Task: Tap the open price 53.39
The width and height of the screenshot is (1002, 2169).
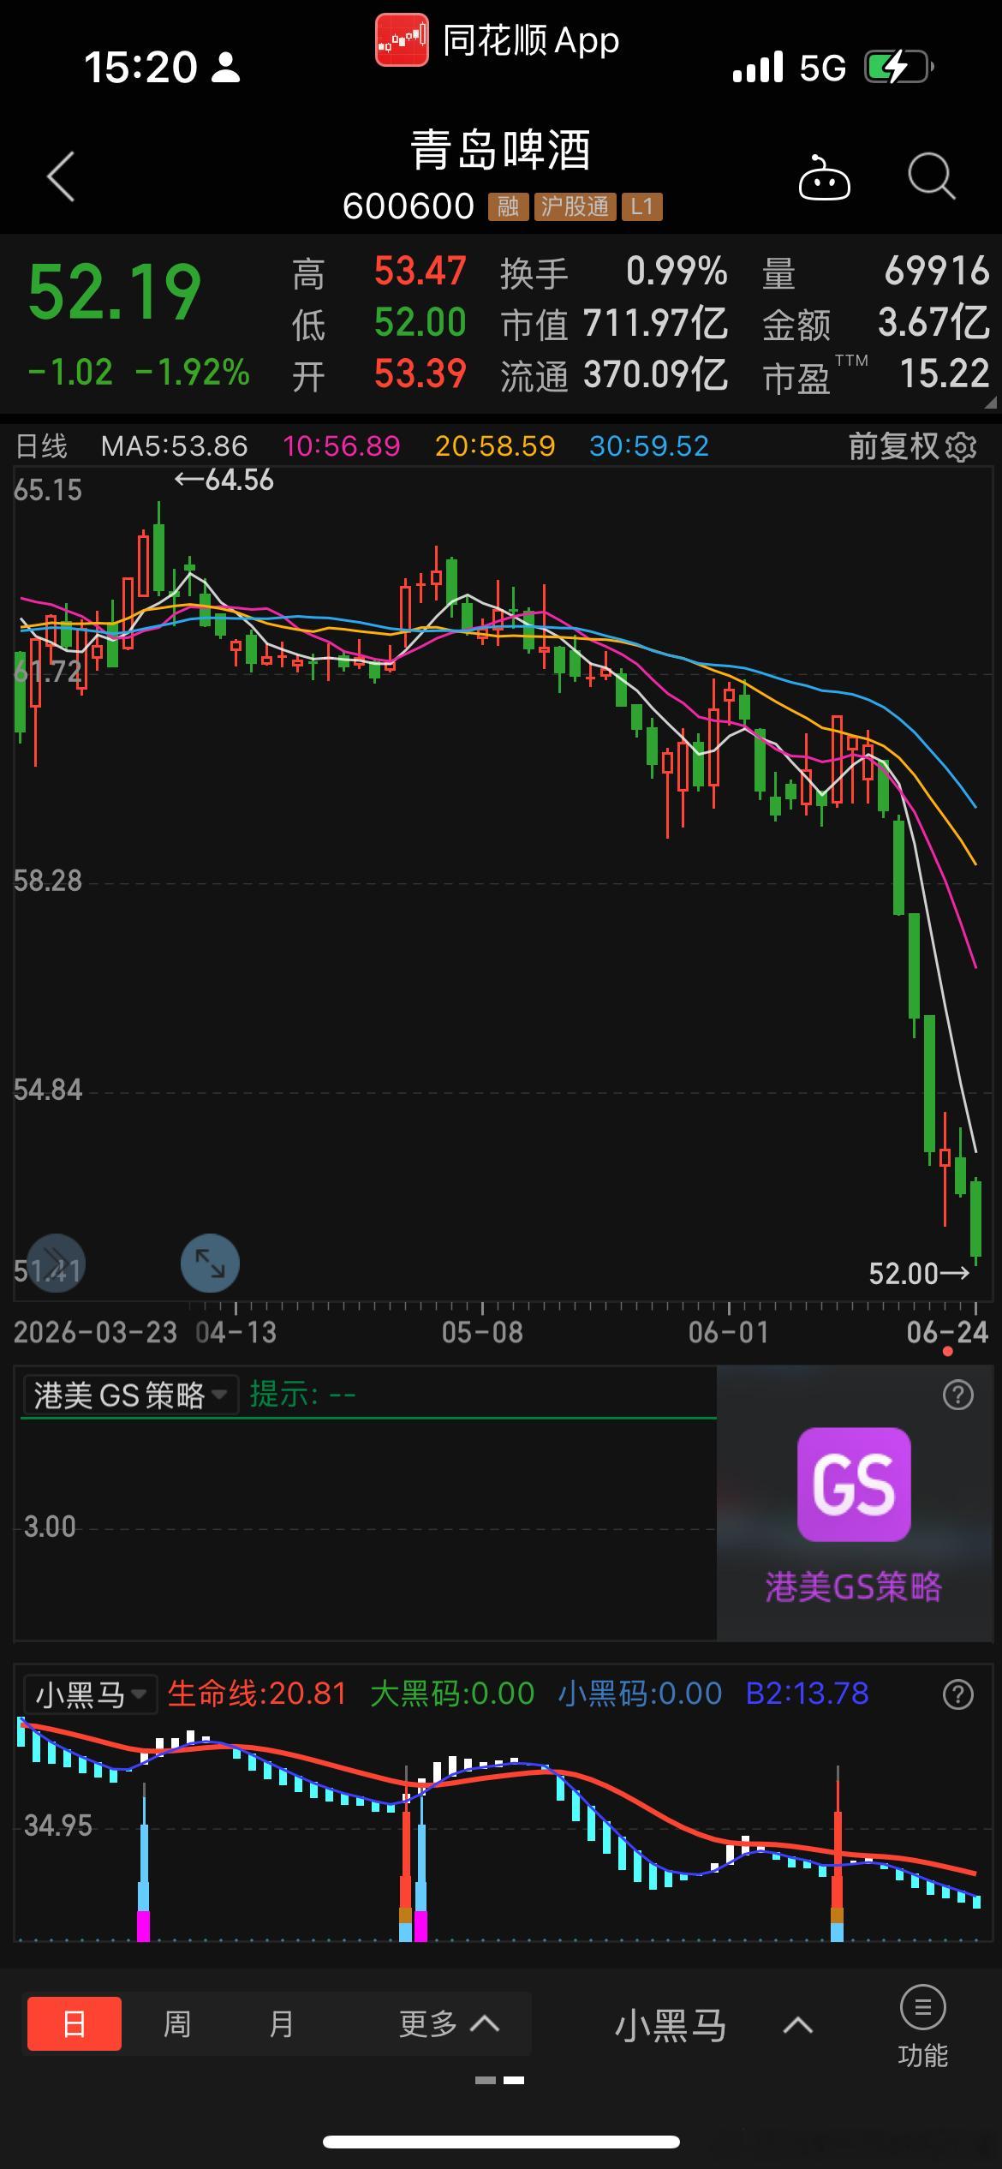Action: pyautogui.click(x=420, y=374)
